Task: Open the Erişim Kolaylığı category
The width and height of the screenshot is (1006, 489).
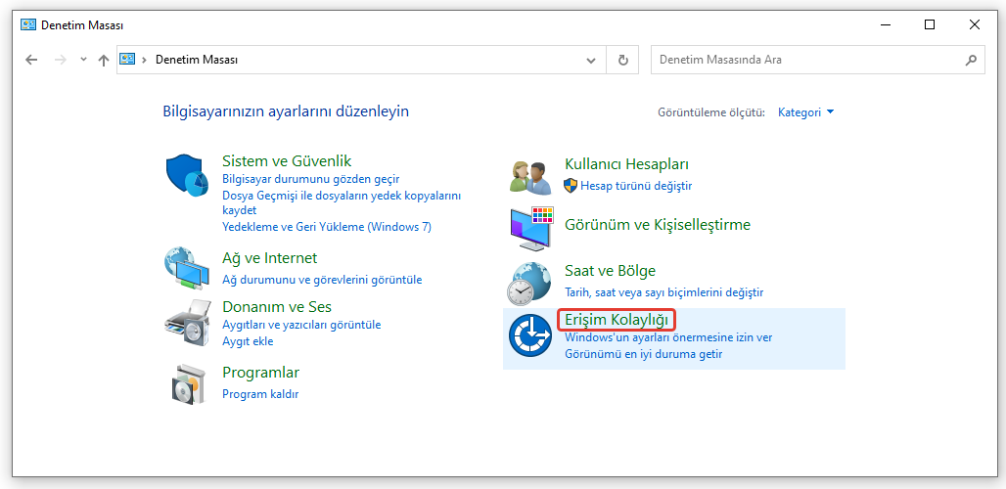Action: point(617,320)
